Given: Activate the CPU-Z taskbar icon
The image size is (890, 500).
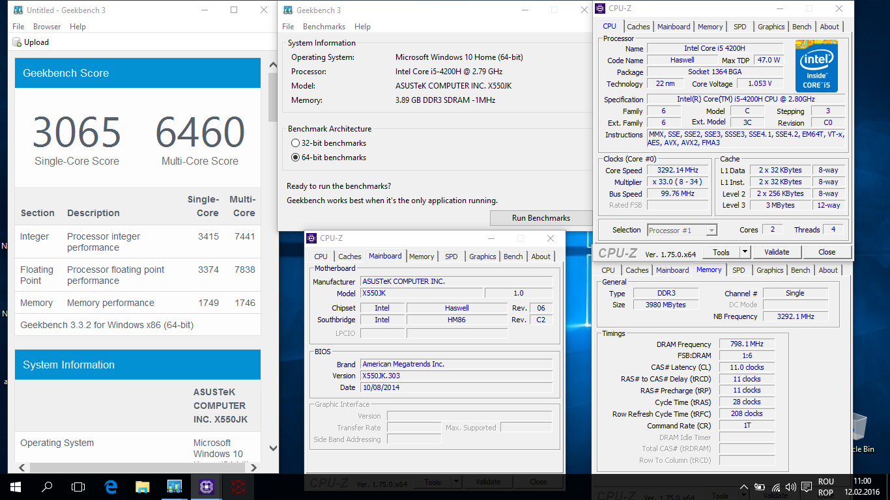Looking at the screenshot, I should click(207, 486).
